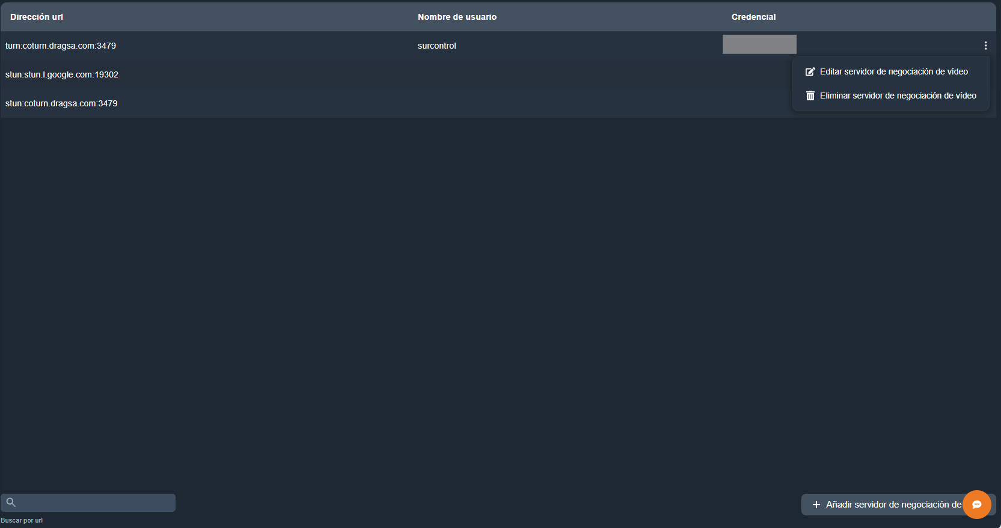
Task: Select Editar servidor de negociación de vídeo
Action: [x=893, y=71]
